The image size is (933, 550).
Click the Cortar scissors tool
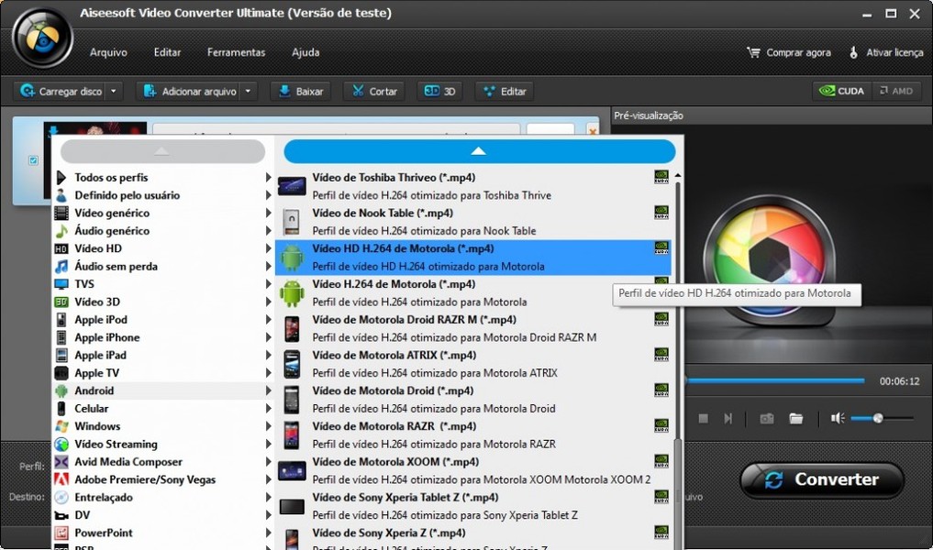(x=373, y=92)
